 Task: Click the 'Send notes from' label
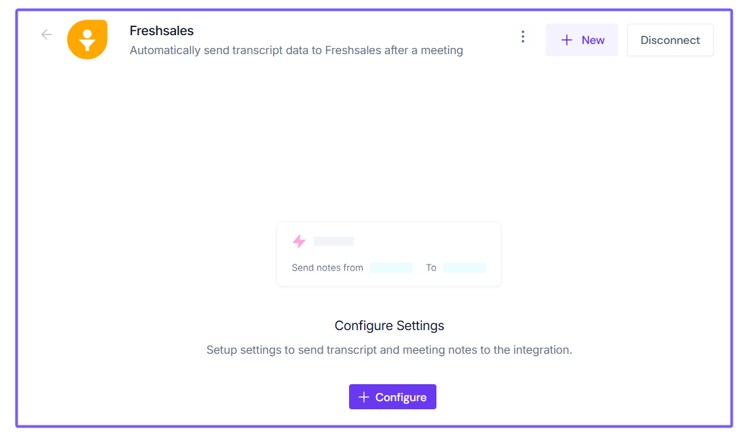(327, 268)
